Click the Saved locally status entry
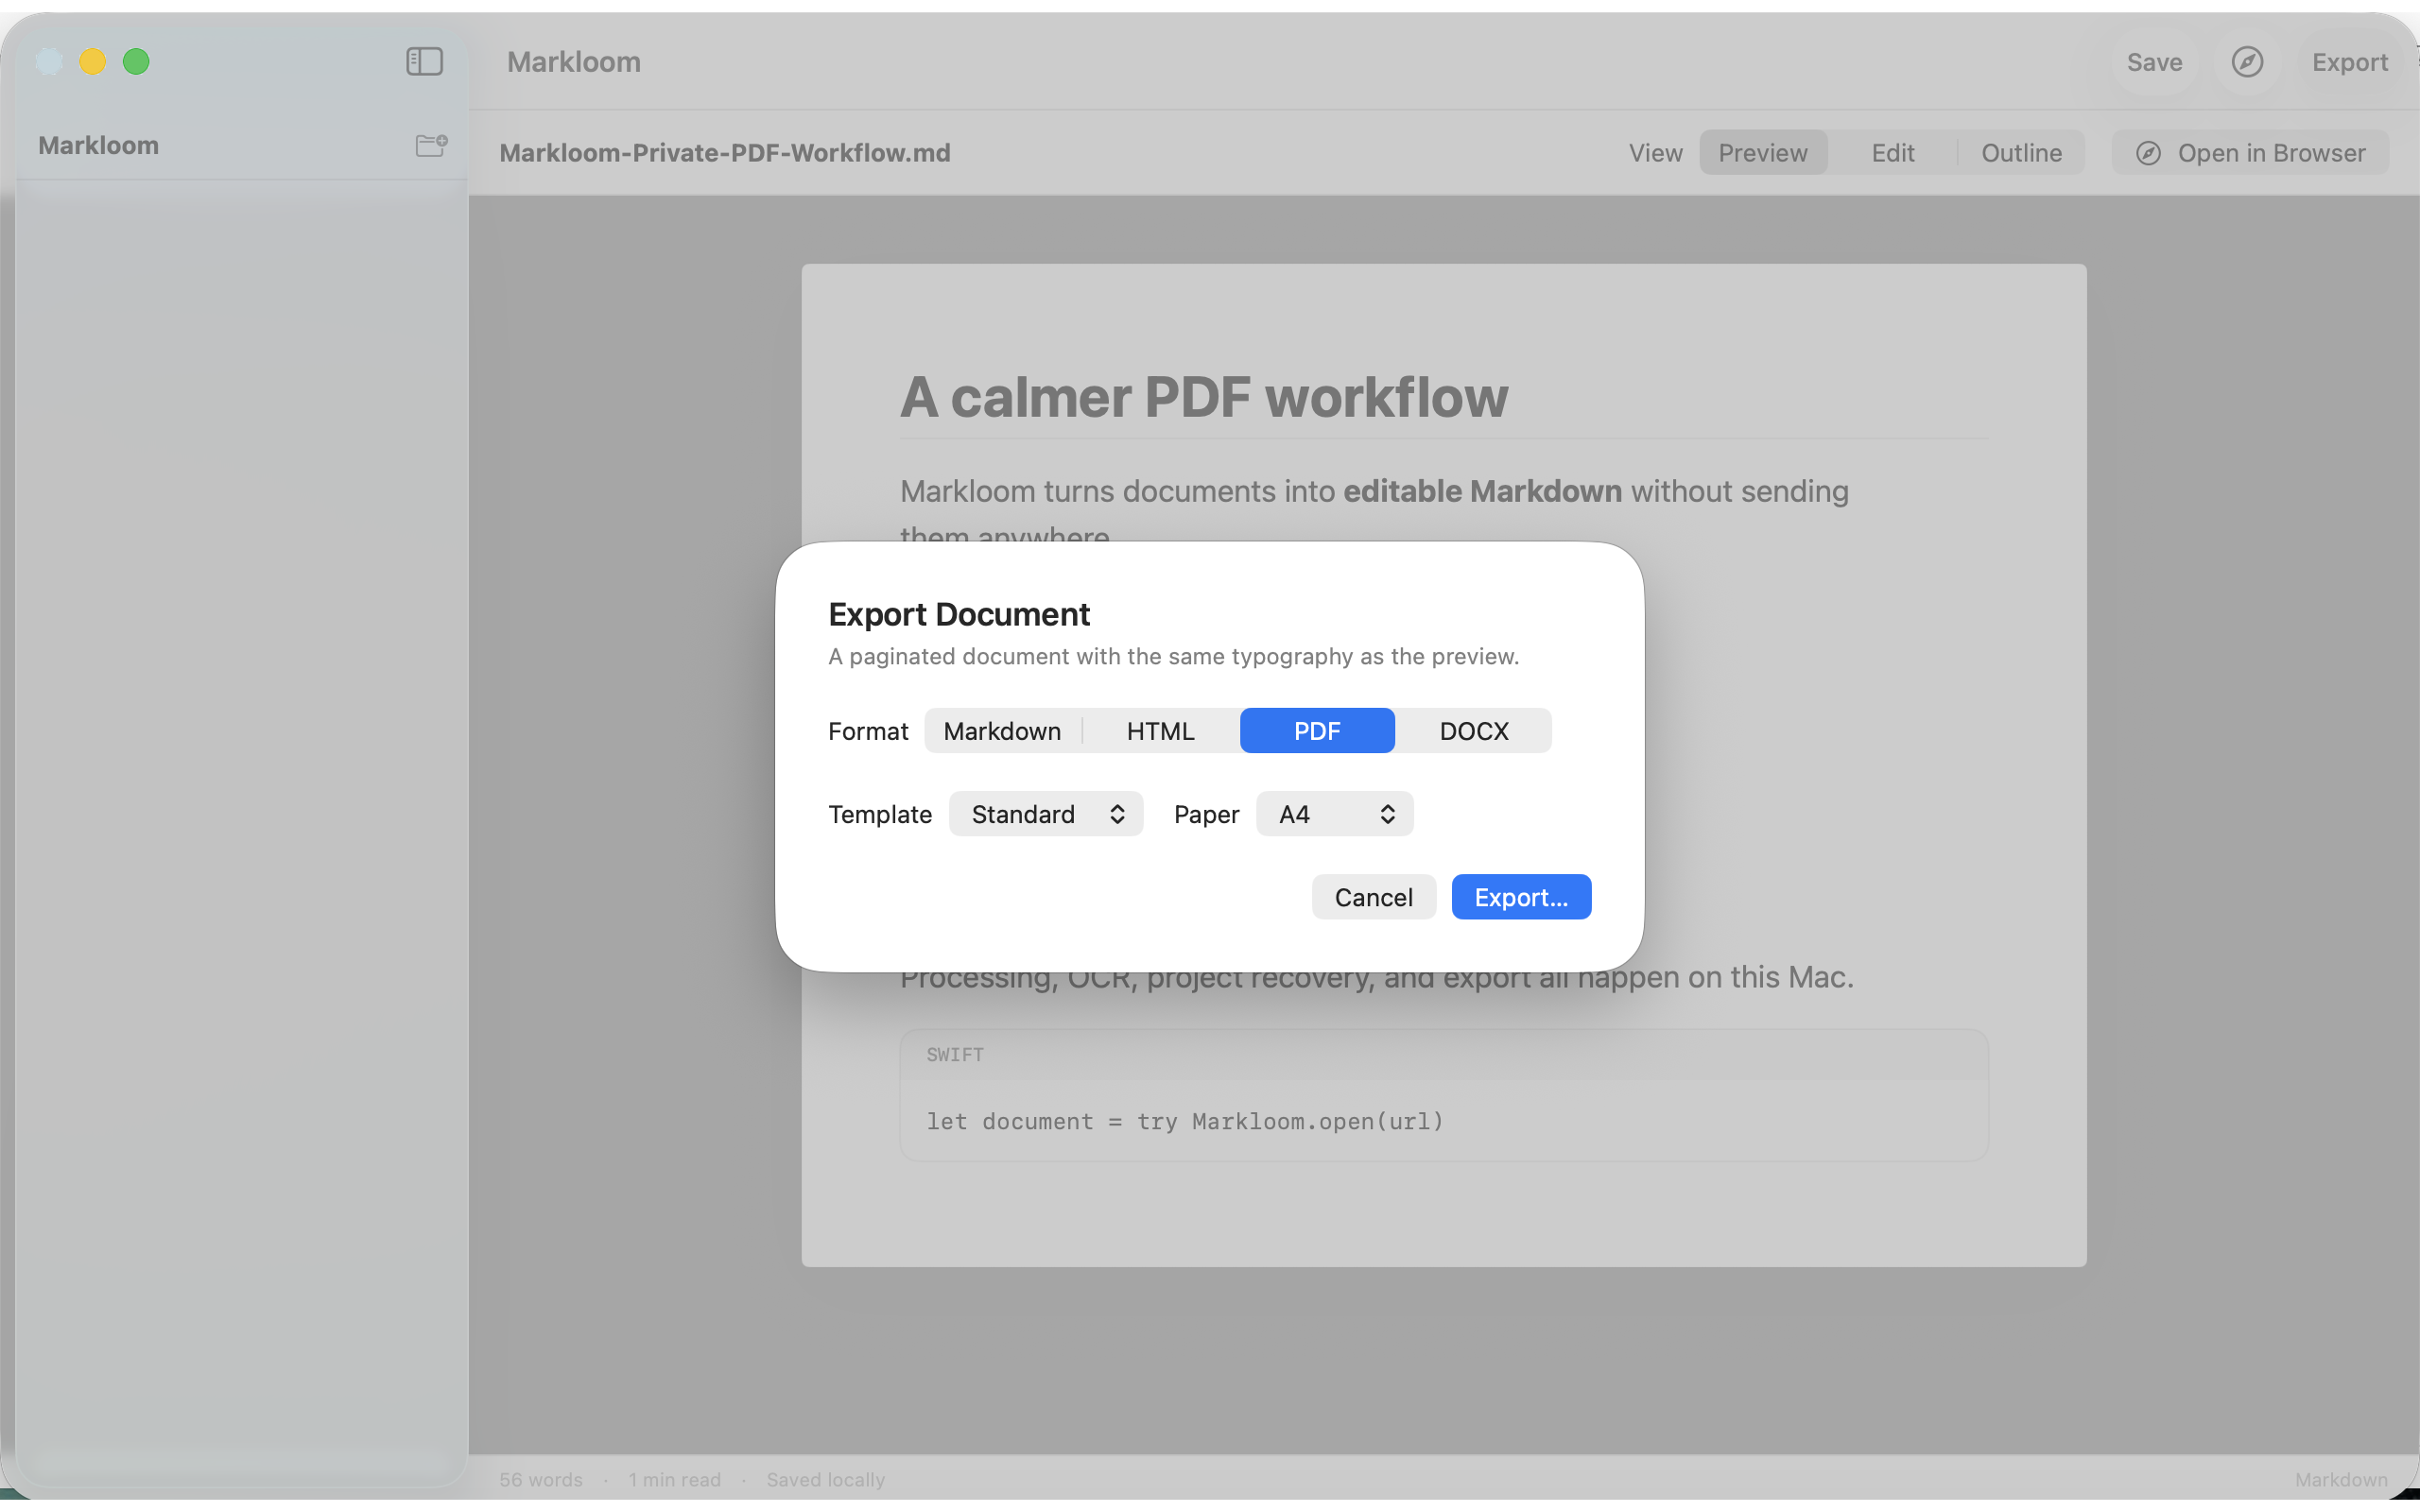2420x1512 pixels. pos(826,1479)
